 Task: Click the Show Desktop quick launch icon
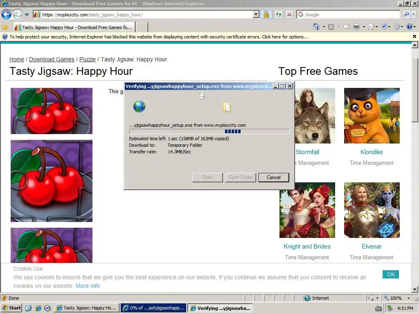pyautogui.click(x=28, y=308)
